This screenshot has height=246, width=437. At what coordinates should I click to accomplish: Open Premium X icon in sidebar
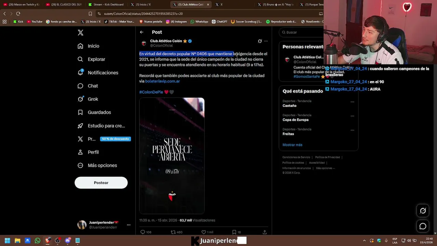click(x=80, y=139)
